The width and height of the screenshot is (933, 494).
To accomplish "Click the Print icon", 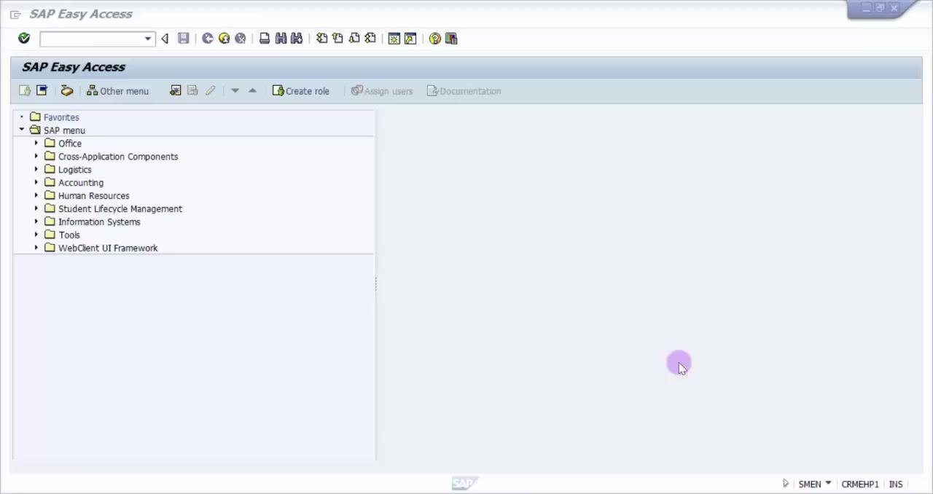I will pos(265,39).
